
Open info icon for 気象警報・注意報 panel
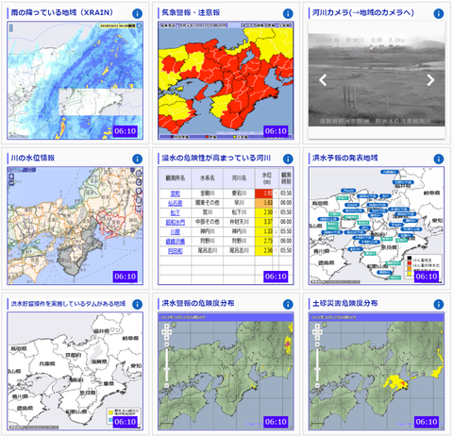pos(288,13)
